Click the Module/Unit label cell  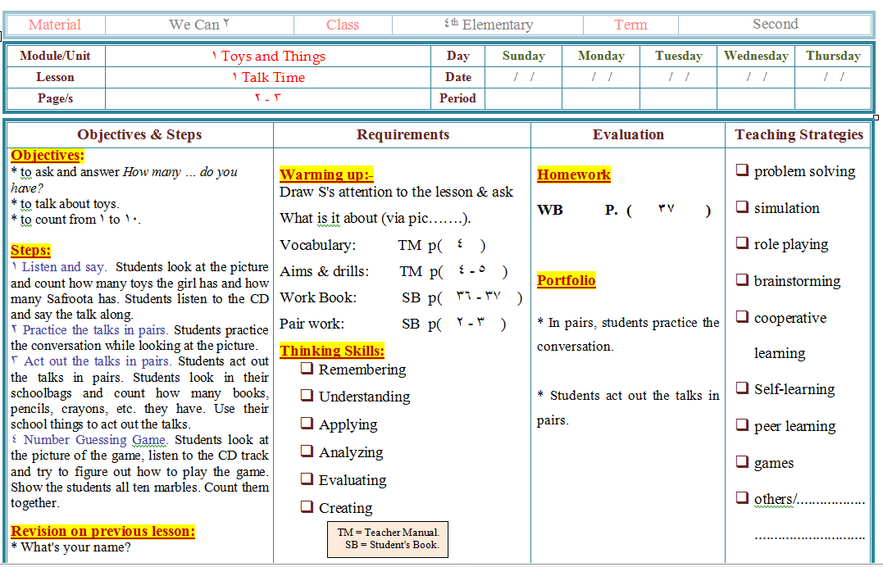55,56
